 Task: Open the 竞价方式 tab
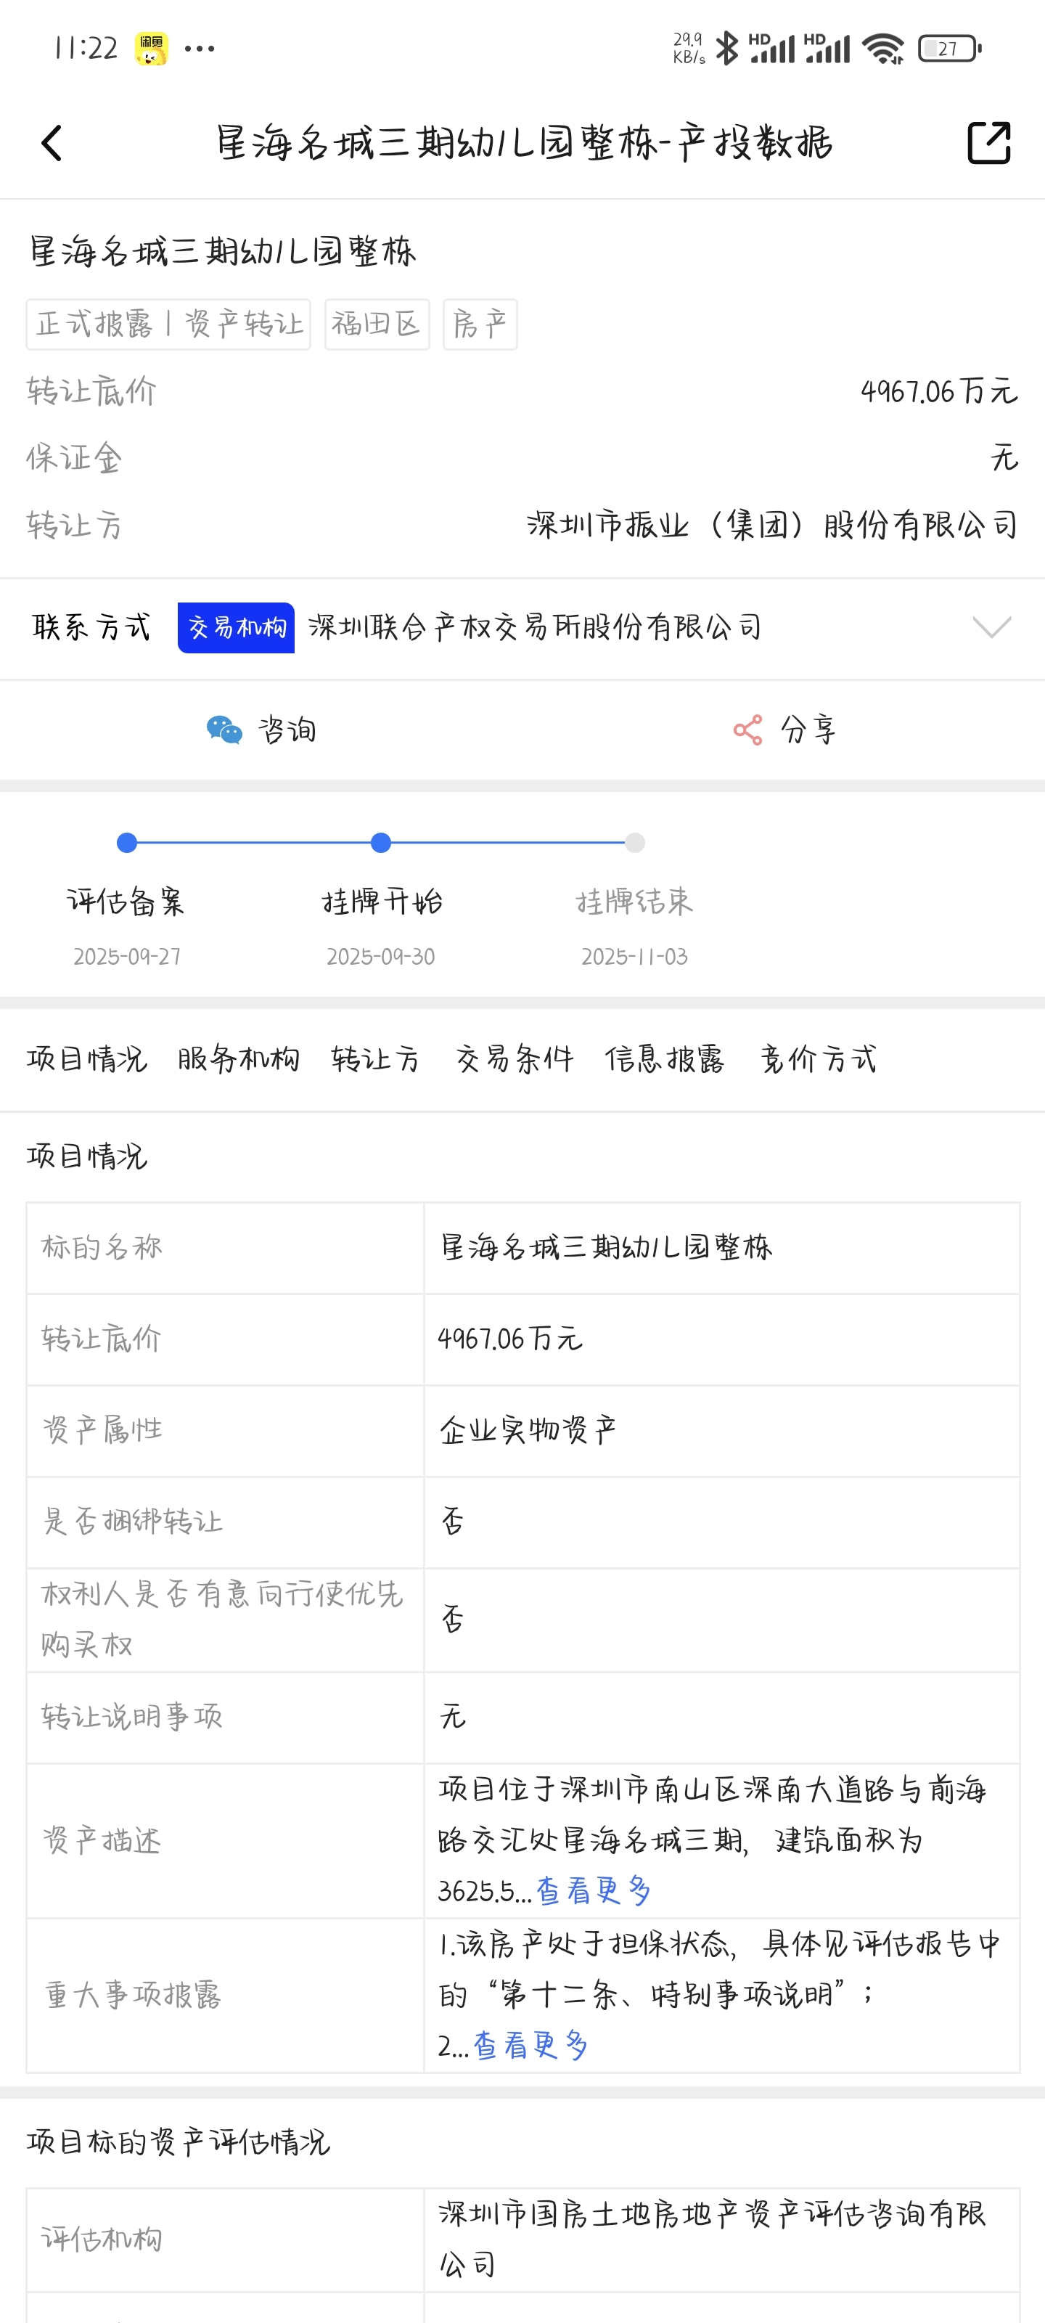coord(818,1058)
